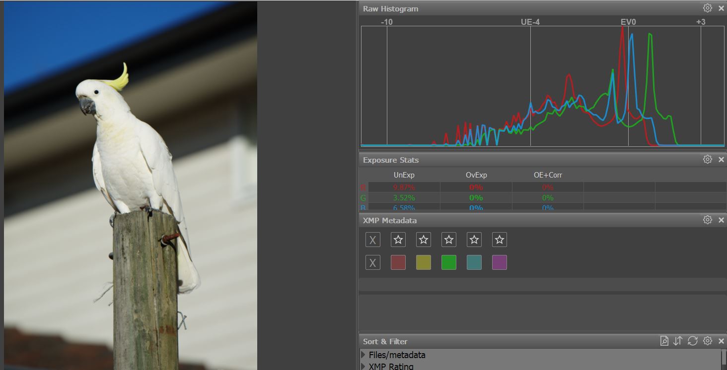Click the cockatoo photo preview
Screen dimensions: 727x370
click(x=131, y=185)
